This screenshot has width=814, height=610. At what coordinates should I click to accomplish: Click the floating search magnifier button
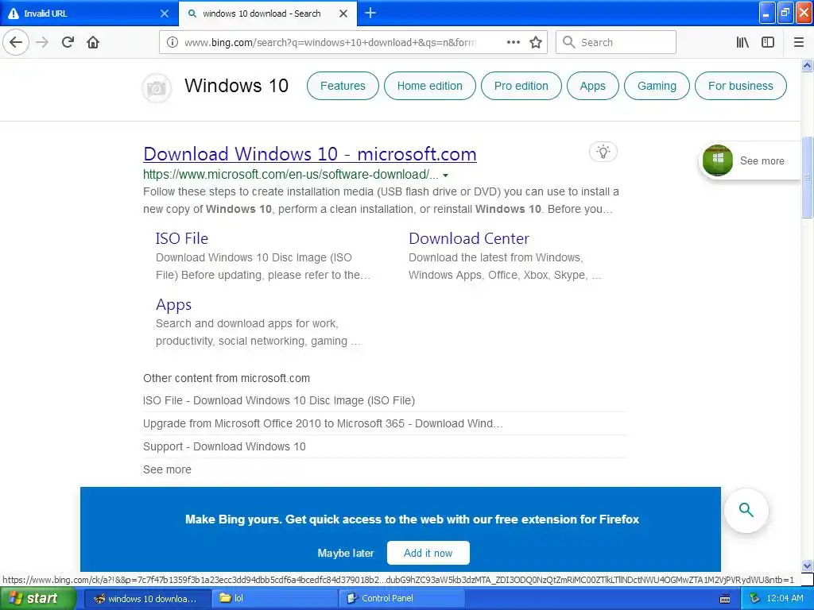[x=746, y=510]
